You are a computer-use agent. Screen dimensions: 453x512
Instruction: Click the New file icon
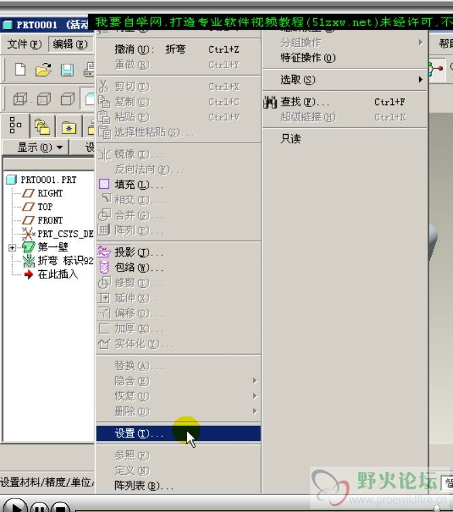tap(20, 70)
